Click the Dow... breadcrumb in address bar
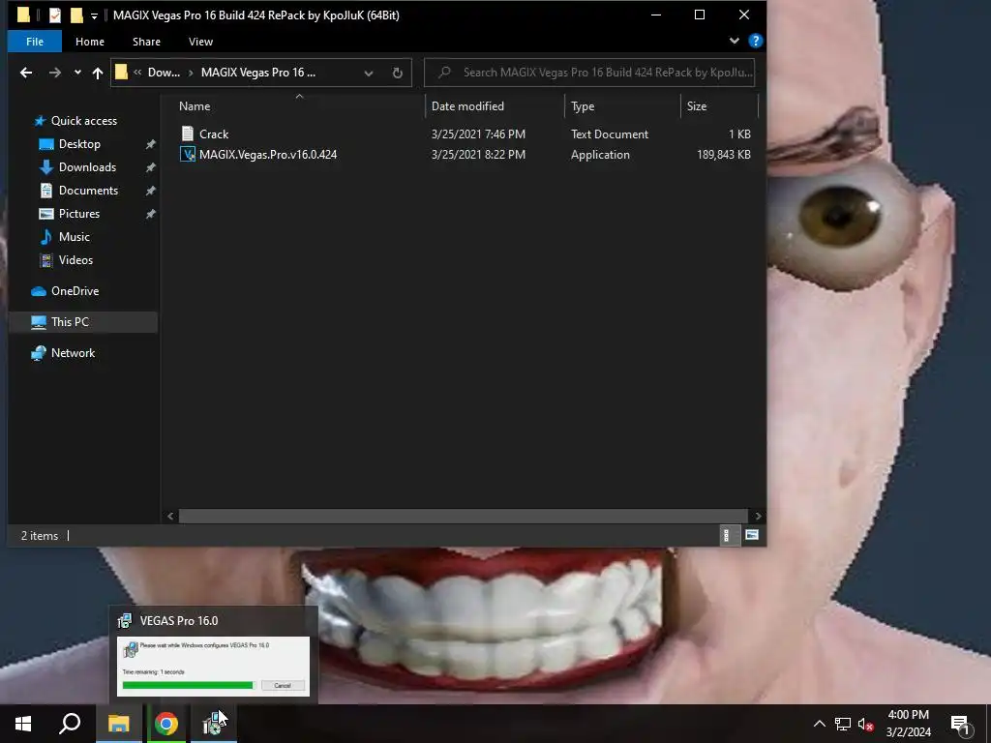The height and width of the screenshot is (743, 991). pyautogui.click(x=164, y=73)
